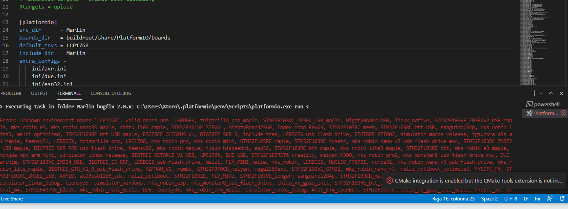This screenshot has height=209, width=568.
Task: Click PlatformIO terminal red error icon
Action: [563, 113]
